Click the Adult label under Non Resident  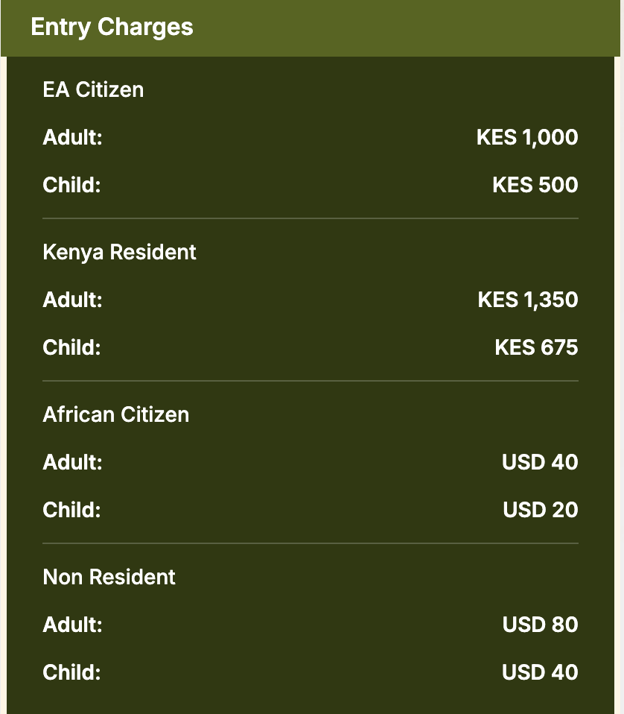[72, 625]
